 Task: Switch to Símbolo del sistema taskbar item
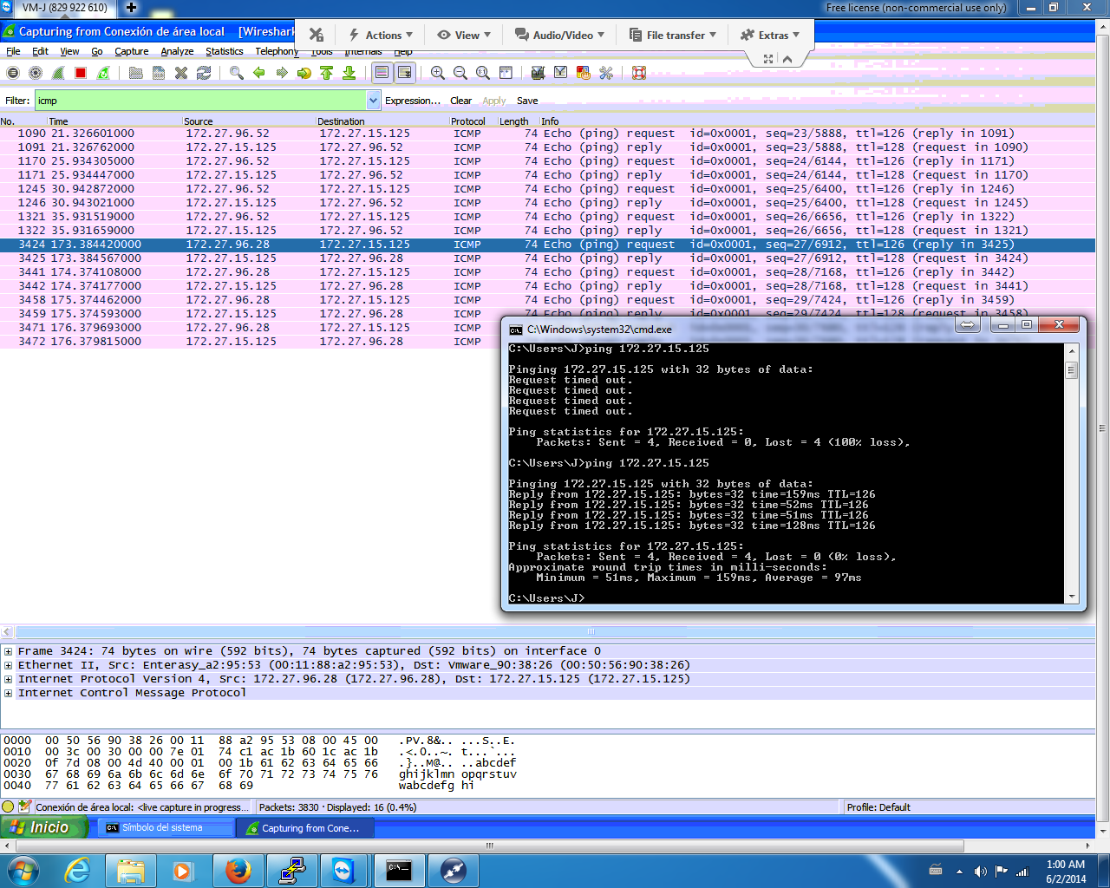[x=165, y=827]
